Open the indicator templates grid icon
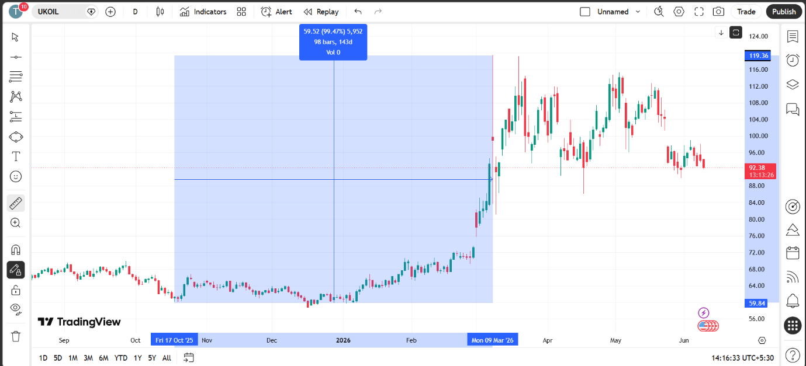This screenshot has height=366, width=806. coord(241,12)
